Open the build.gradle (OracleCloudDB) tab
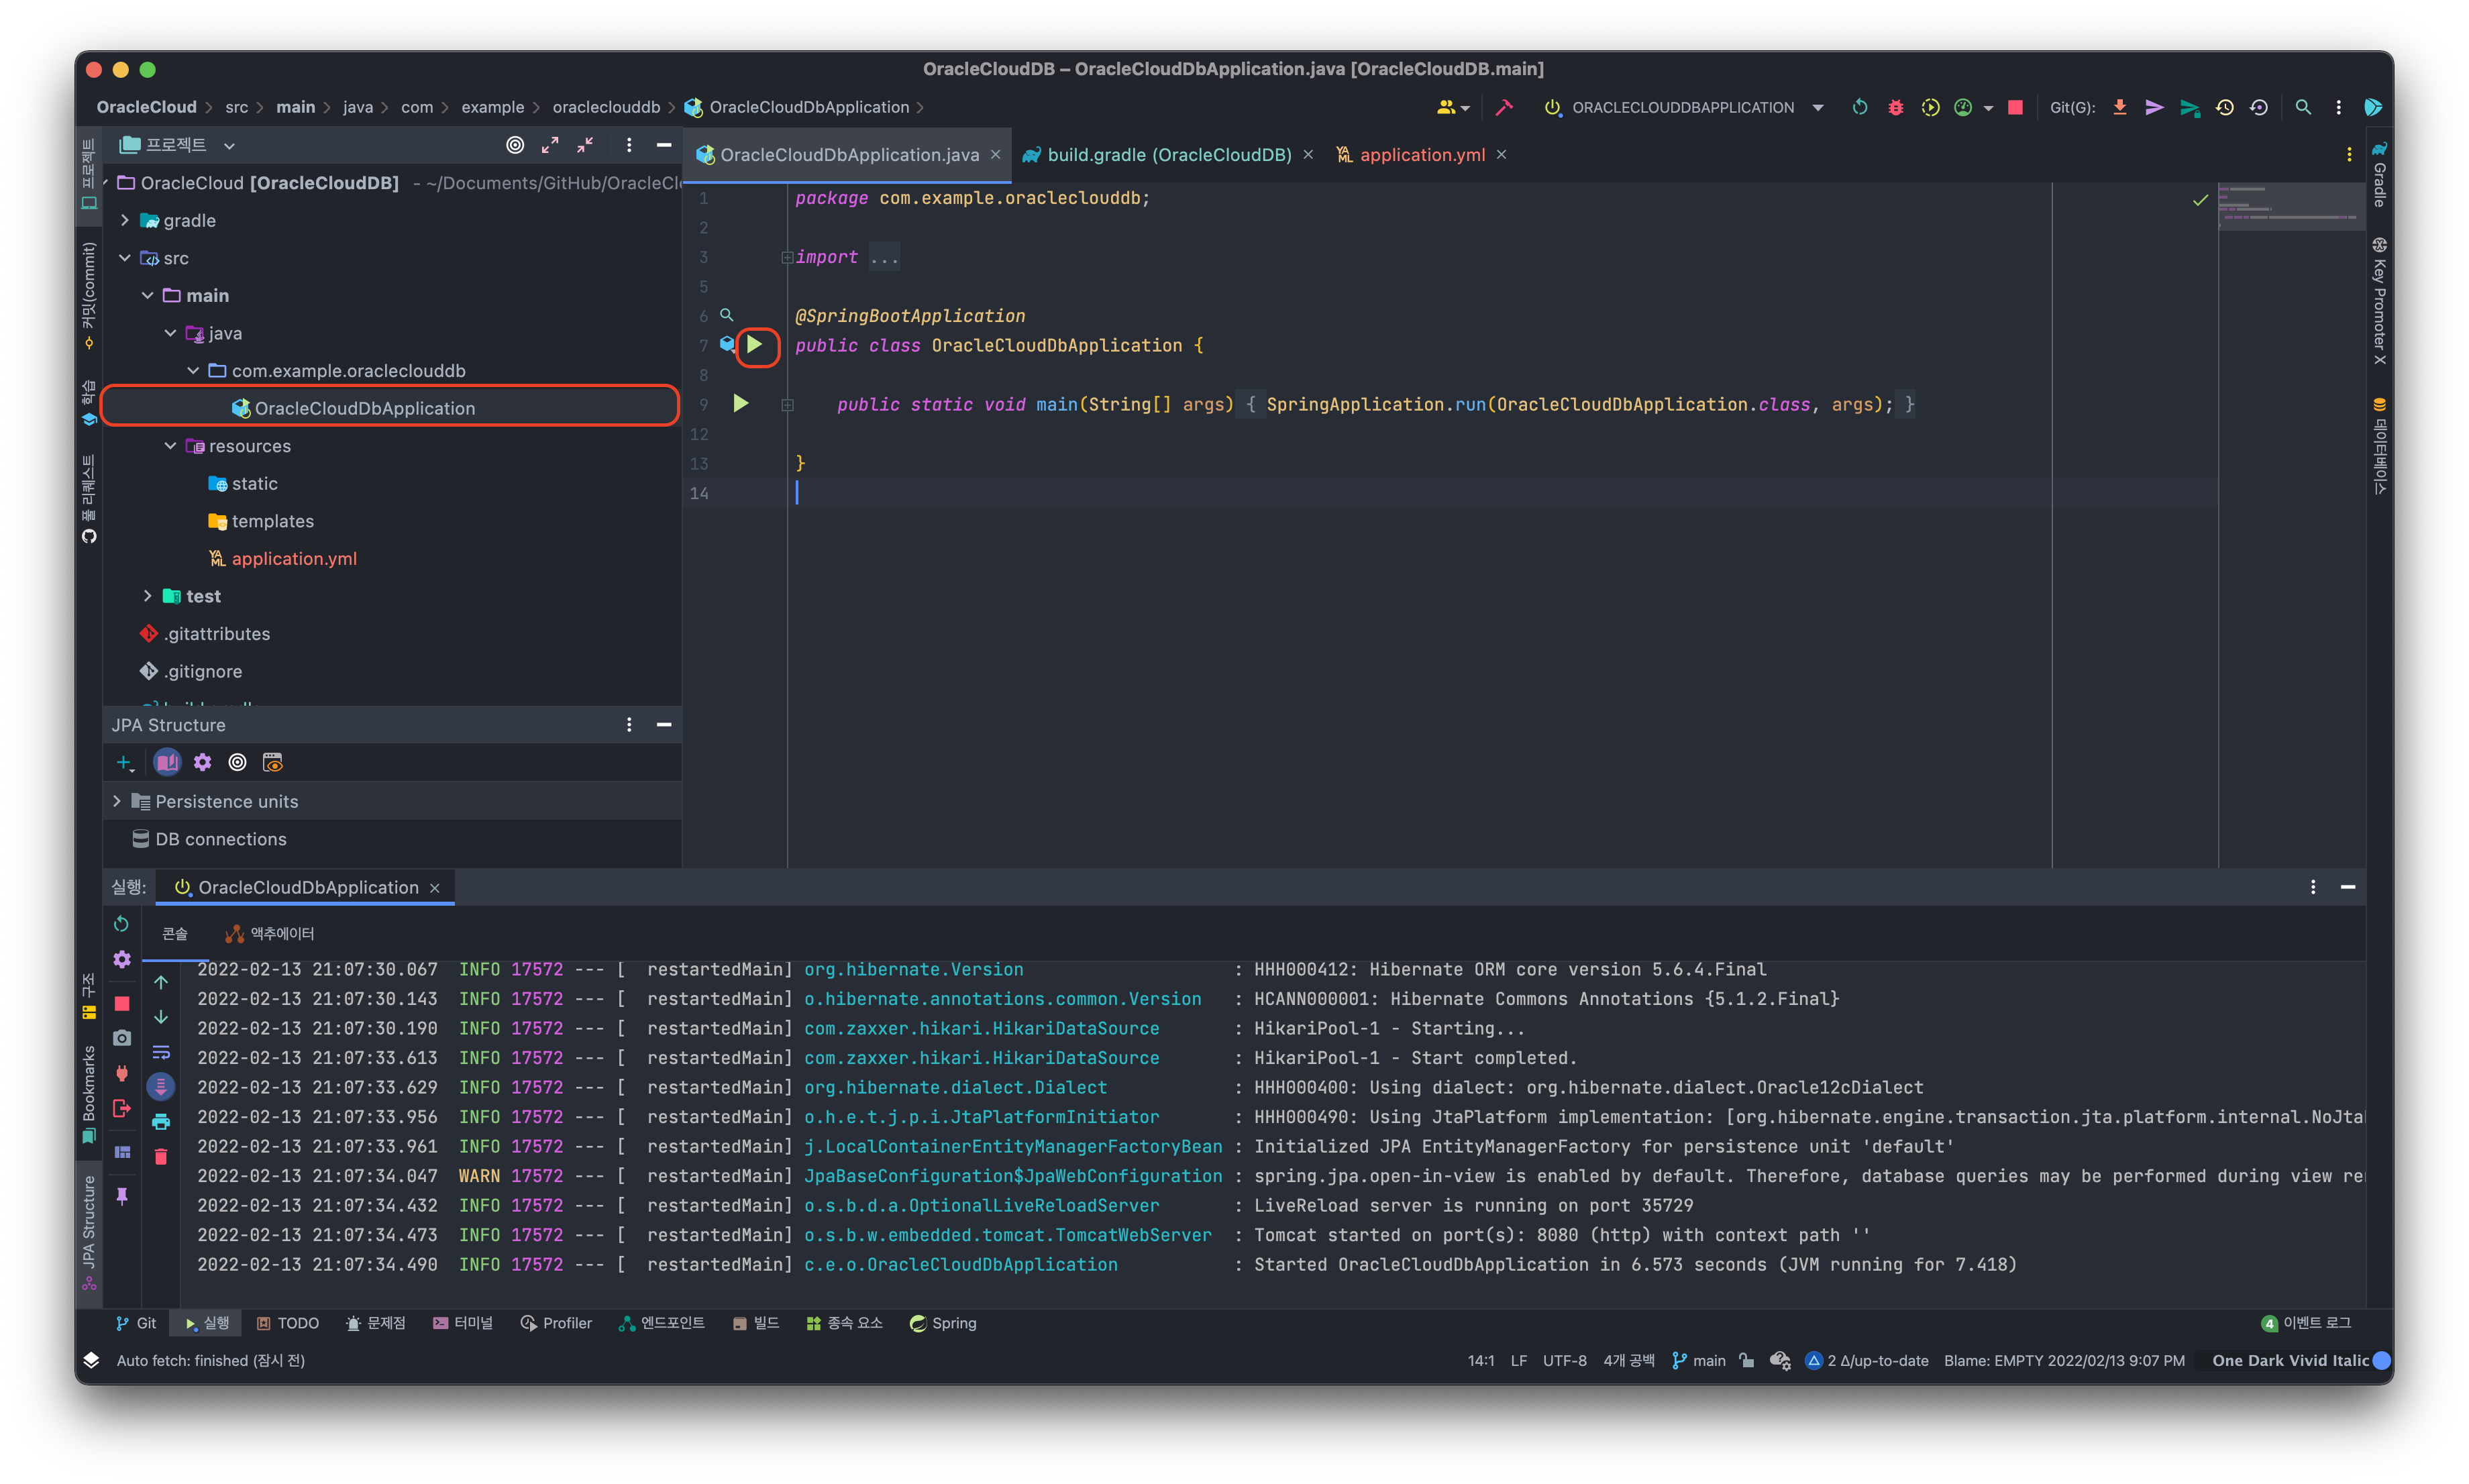 1168,155
